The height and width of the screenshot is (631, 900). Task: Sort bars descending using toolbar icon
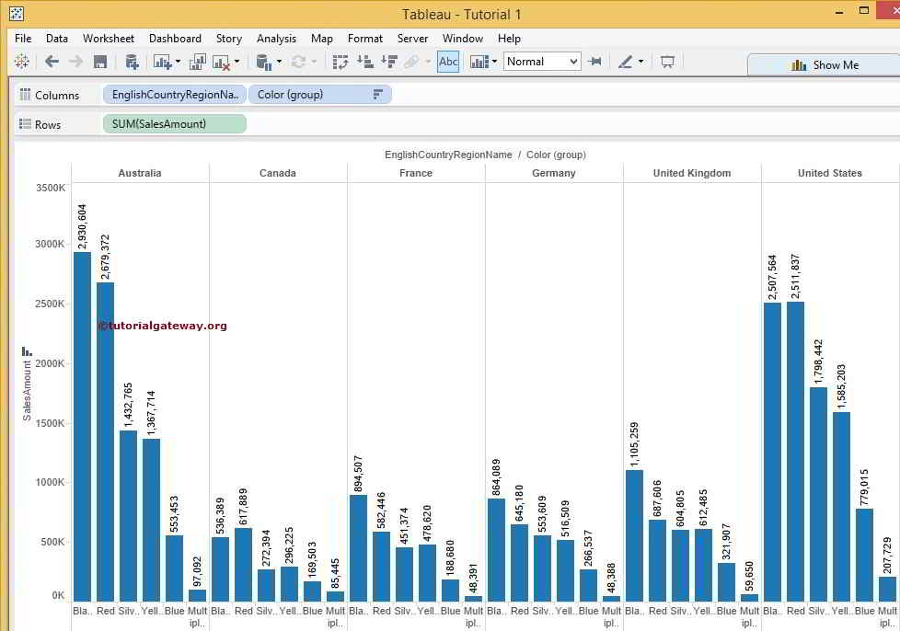(388, 62)
